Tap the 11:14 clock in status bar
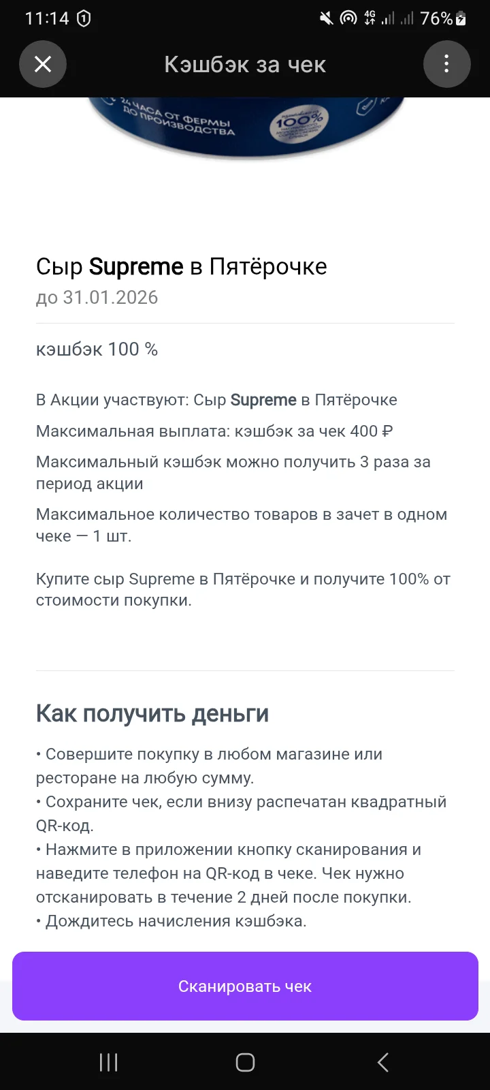 47,18
